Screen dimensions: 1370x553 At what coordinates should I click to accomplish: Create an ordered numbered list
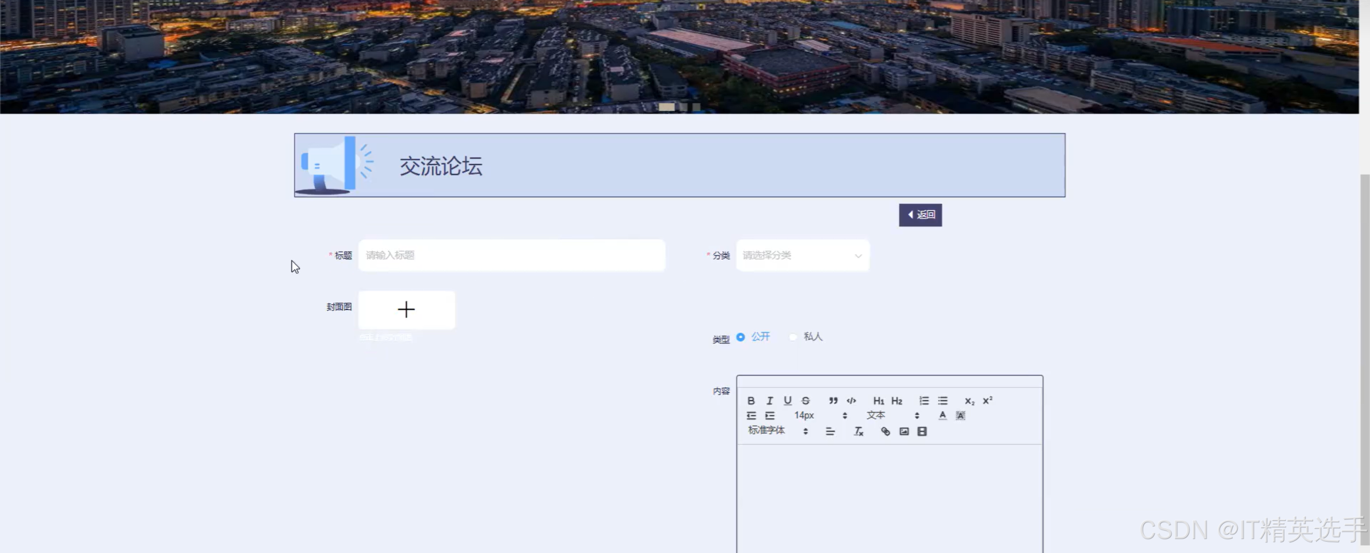[924, 401]
